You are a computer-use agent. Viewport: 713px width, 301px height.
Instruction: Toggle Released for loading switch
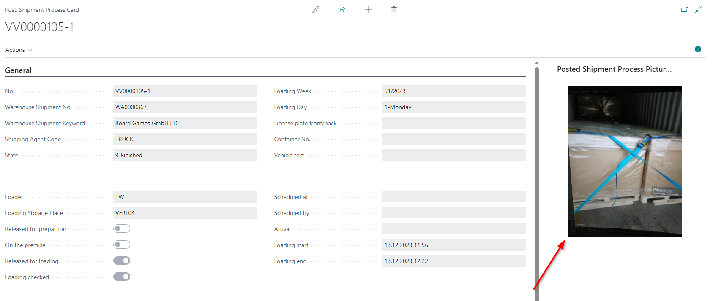(122, 261)
